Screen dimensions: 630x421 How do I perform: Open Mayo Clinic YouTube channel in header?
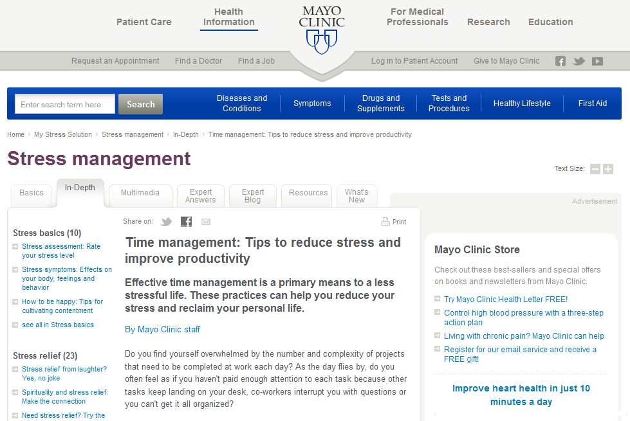tap(598, 61)
